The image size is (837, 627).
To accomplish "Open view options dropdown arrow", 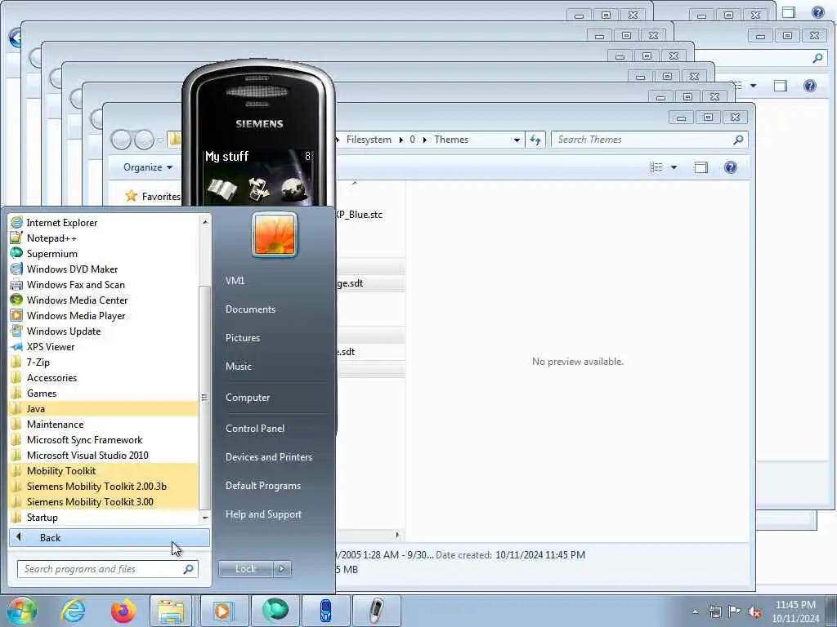I will pyautogui.click(x=674, y=167).
